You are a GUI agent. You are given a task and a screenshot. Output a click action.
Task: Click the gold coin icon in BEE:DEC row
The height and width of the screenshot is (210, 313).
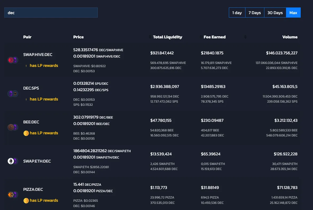click(26, 133)
